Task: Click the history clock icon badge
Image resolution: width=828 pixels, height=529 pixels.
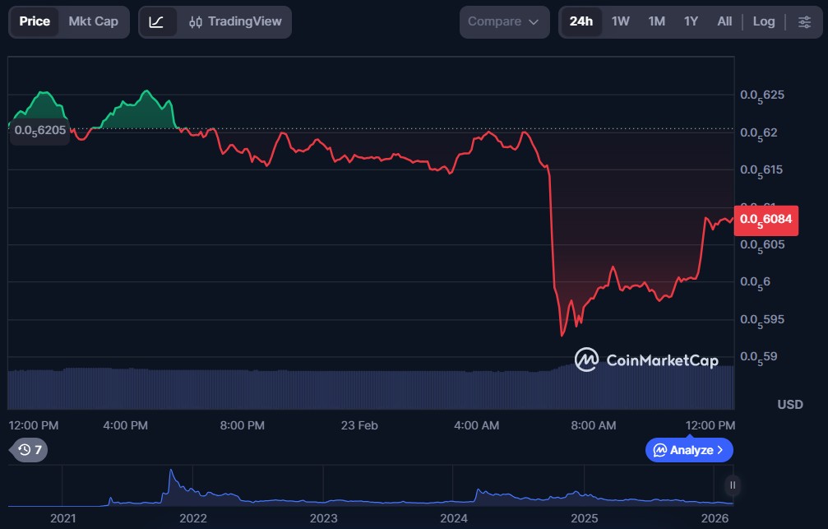Action: coord(30,450)
